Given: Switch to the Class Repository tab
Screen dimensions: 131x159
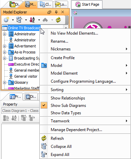Looking at the screenshot, I should tap(45, 4).
